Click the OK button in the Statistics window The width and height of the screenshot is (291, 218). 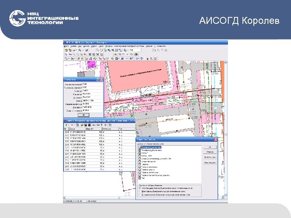pos(83,115)
